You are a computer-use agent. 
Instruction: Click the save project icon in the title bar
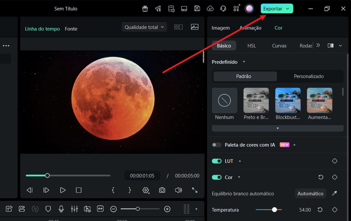pos(197,8)
